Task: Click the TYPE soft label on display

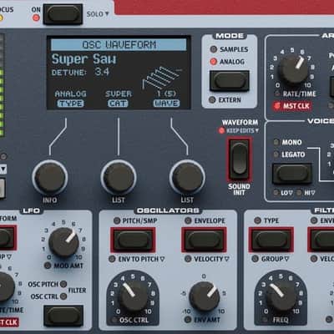Action: click(x=71, y=104)
